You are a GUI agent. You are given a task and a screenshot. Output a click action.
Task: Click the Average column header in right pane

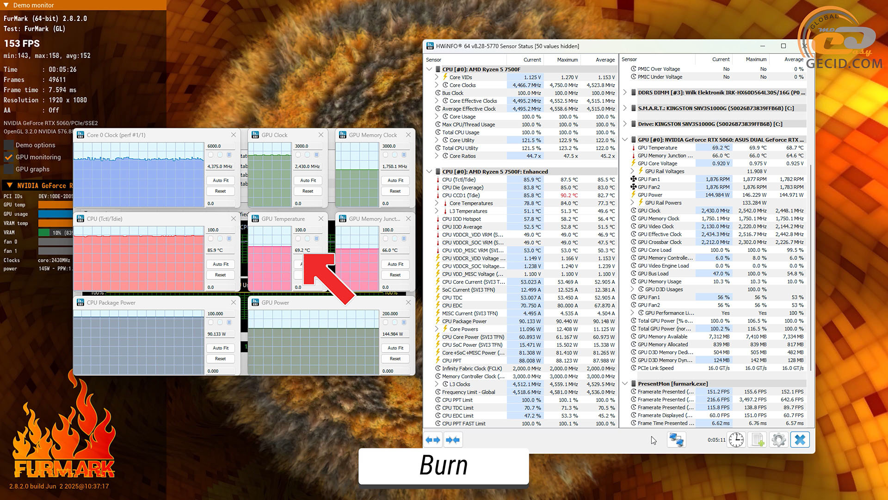click(793, 59)
